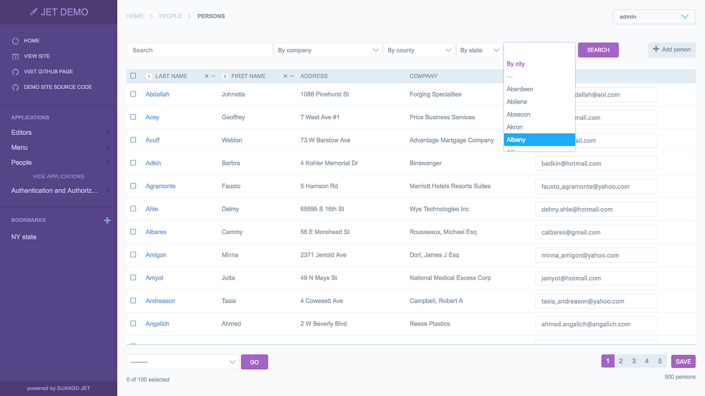Check the box for the Abdallah row
The image size is (705, 396).
(x=133, y=94)
